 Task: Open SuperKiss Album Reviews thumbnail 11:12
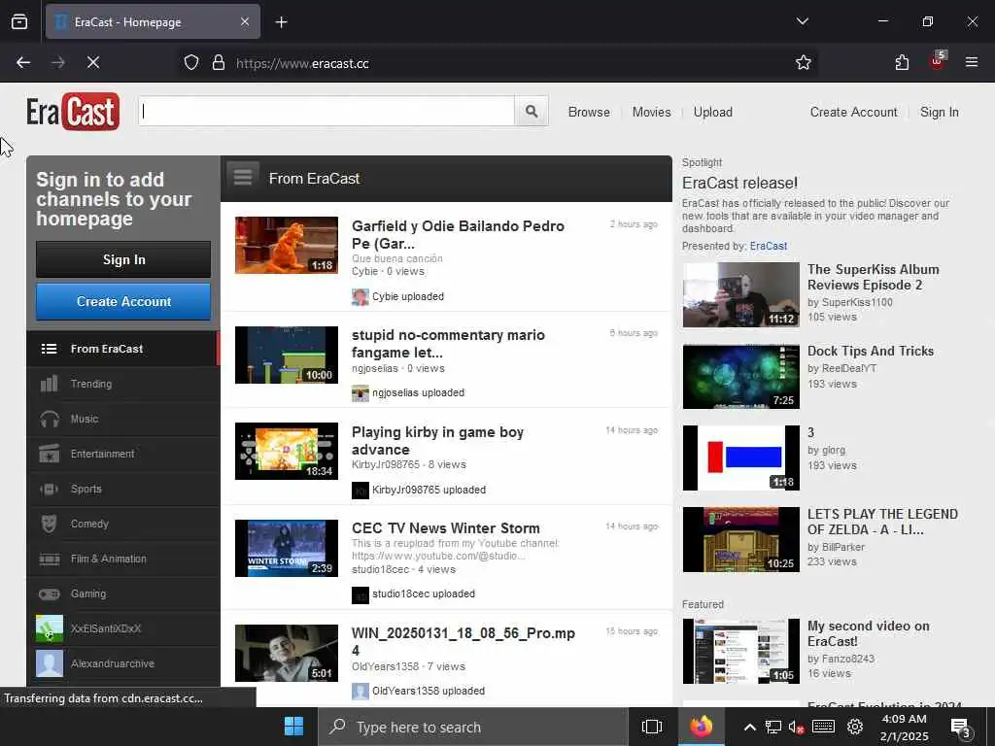coord(741,295)
